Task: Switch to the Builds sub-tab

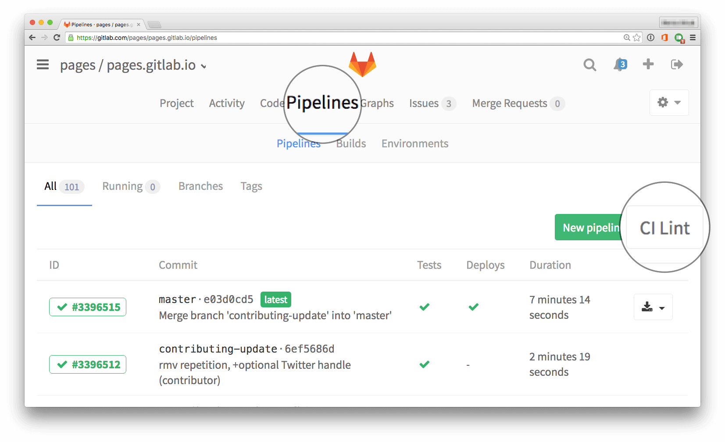Action: 351,144
